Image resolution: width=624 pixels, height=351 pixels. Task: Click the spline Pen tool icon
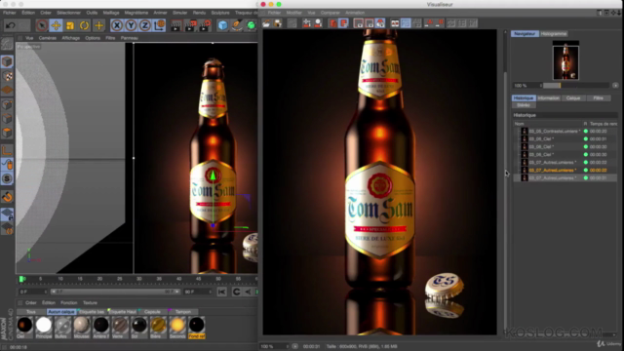click(x=237, y=25)
